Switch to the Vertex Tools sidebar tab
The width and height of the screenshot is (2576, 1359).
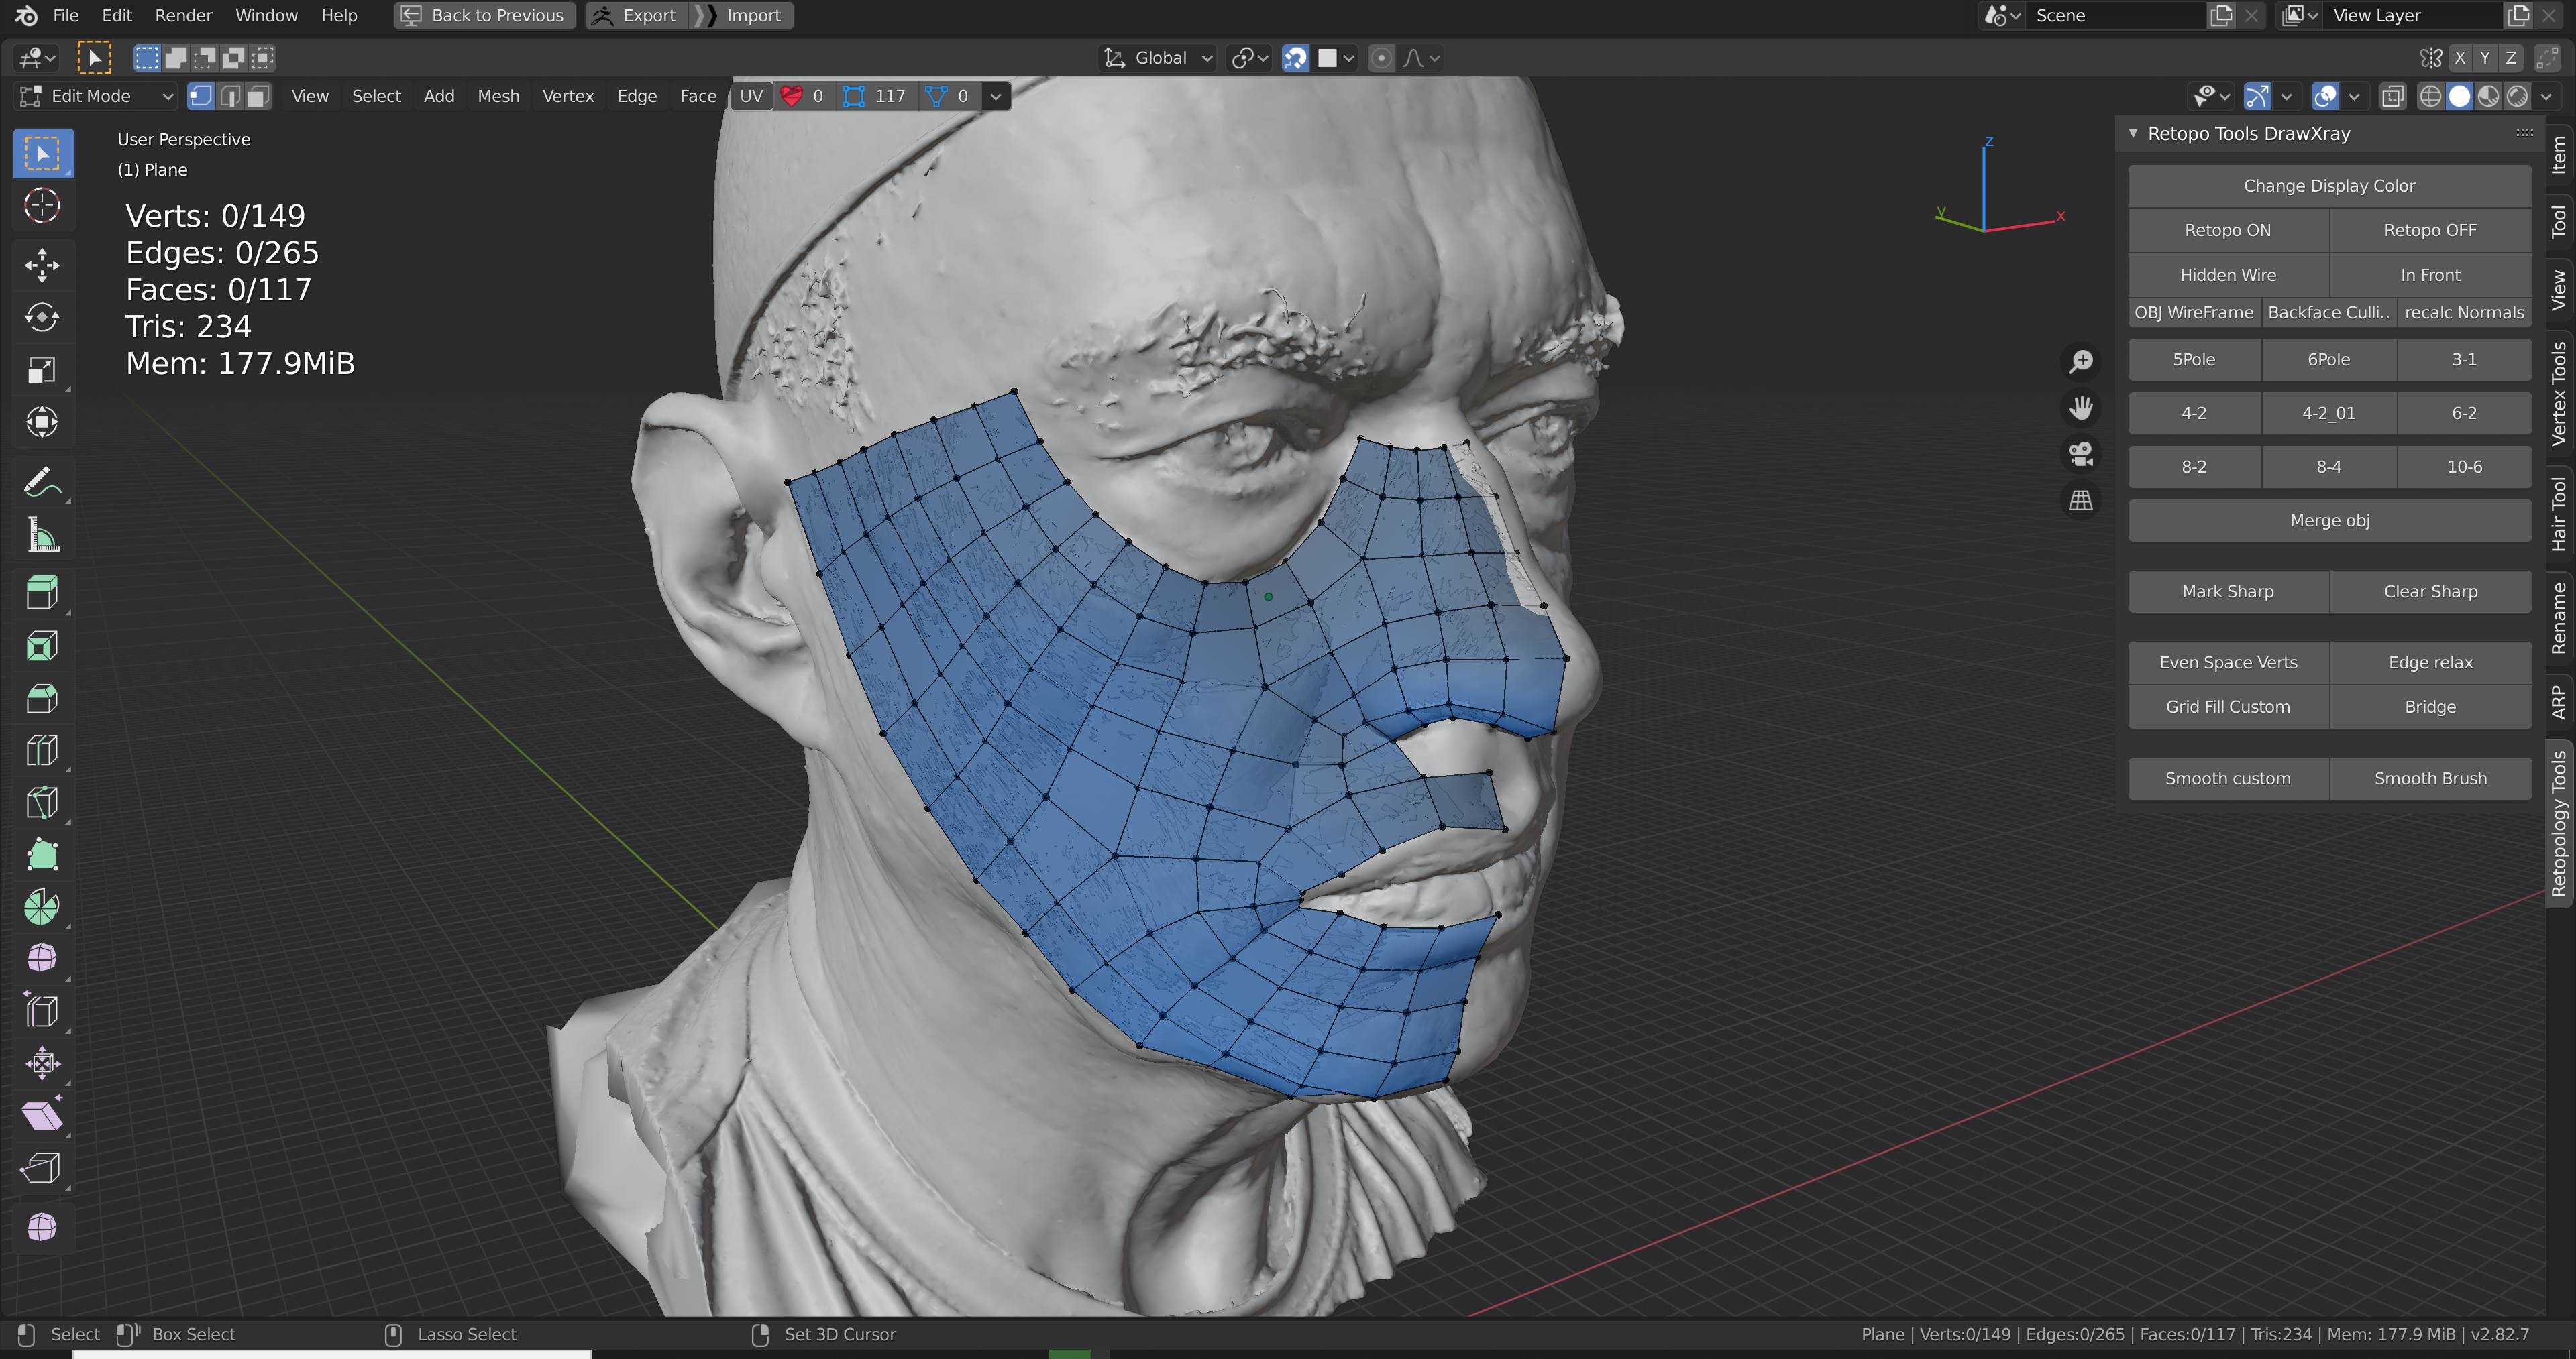click(2559, 393)
